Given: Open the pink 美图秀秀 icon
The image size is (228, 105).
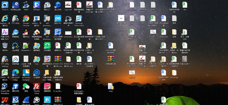Looking at the screenshot, I should pyautogui.click(x=47, y=86).
